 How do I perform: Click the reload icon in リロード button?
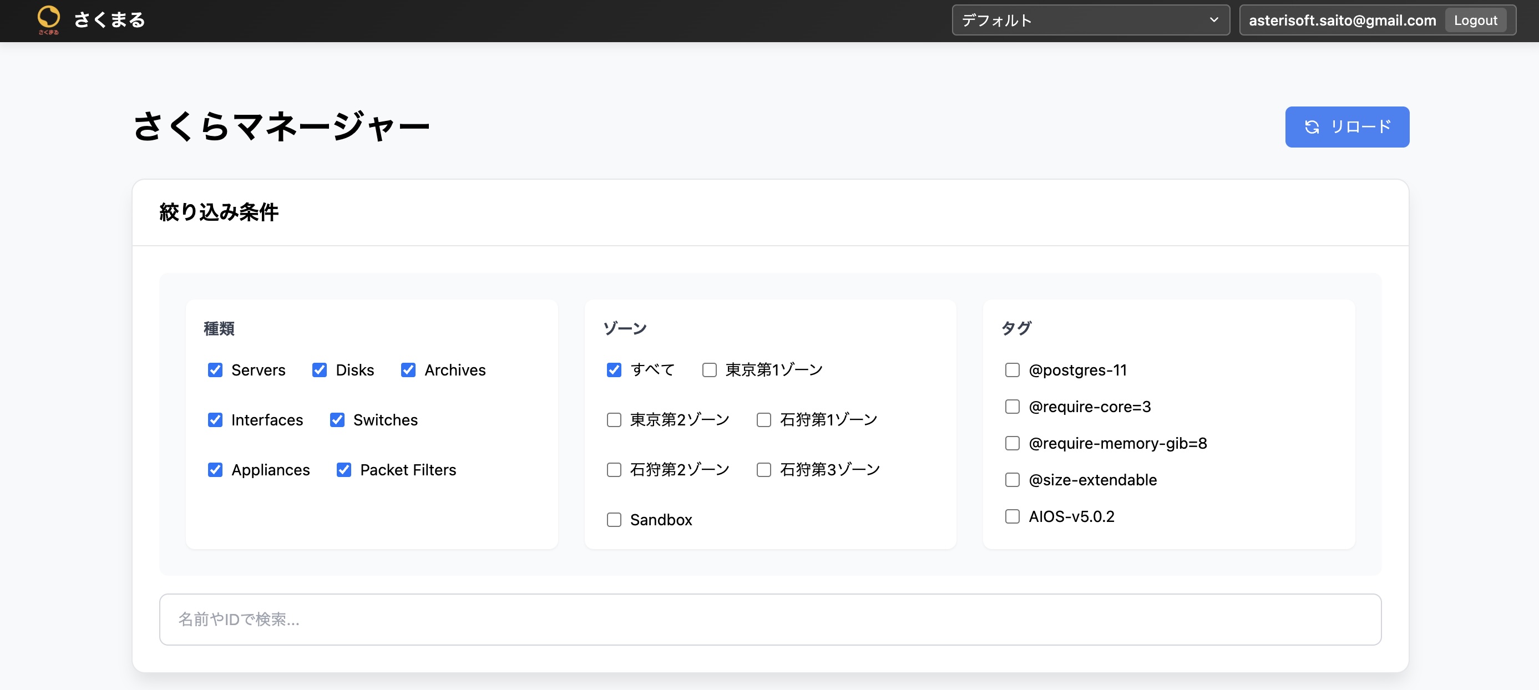pos(1312,126)
